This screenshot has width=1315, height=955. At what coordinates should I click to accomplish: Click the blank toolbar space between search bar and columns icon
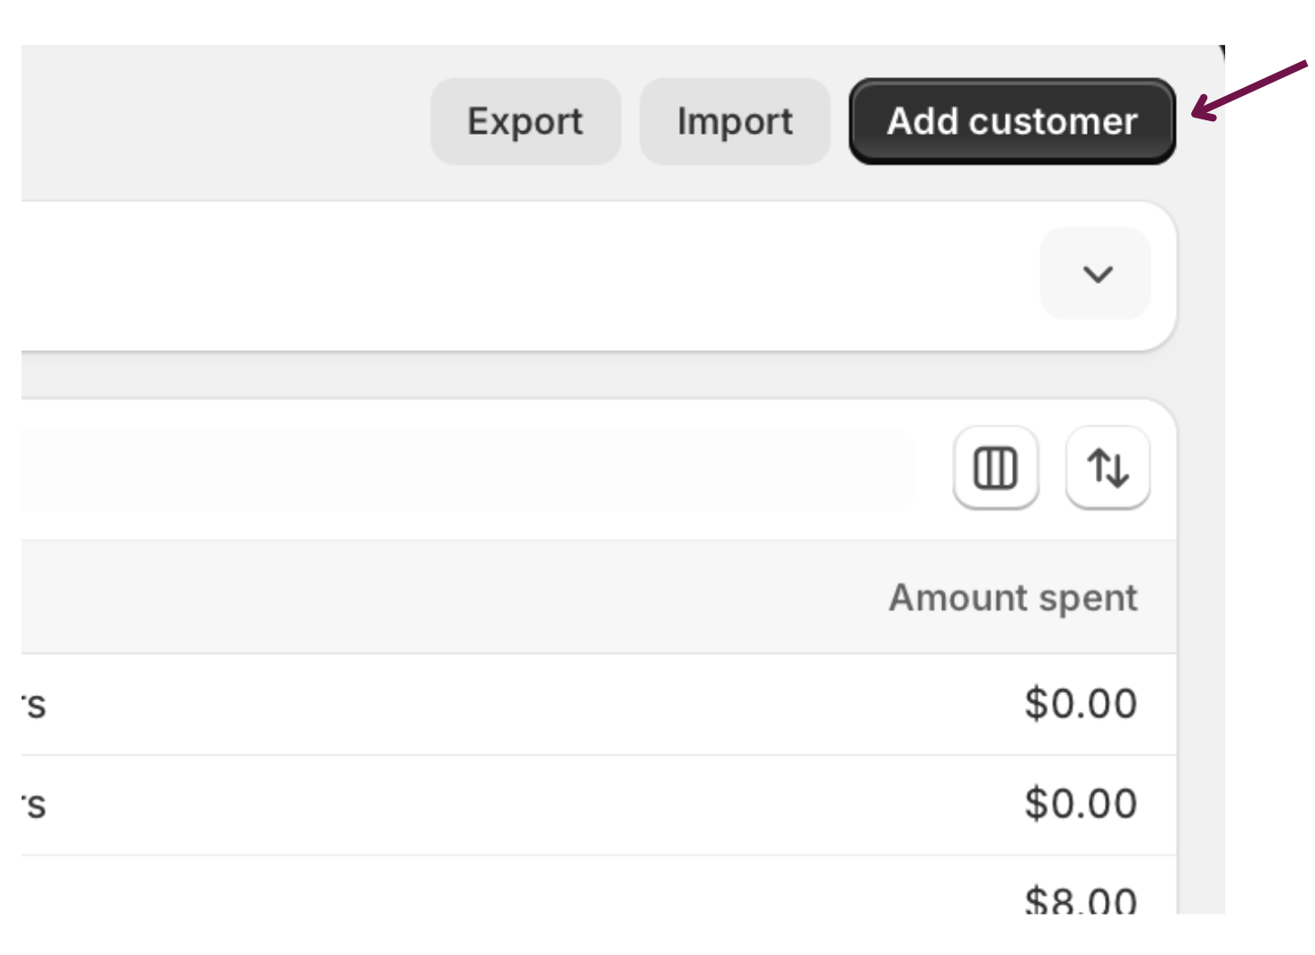[934, 469]
